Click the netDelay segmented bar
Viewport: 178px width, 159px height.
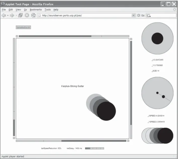94,148
